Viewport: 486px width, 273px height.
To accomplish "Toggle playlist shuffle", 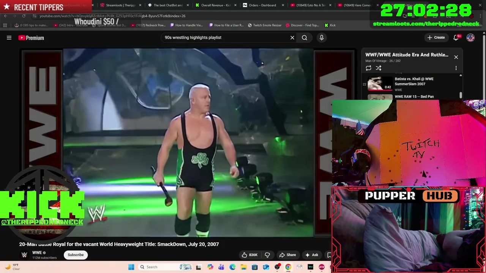I will [x=379, y=68].
